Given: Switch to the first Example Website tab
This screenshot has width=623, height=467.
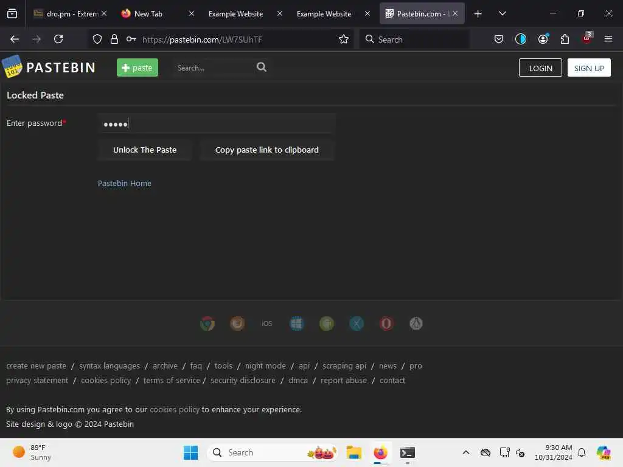Looking at the screenshot, I should tap(236, 14).
